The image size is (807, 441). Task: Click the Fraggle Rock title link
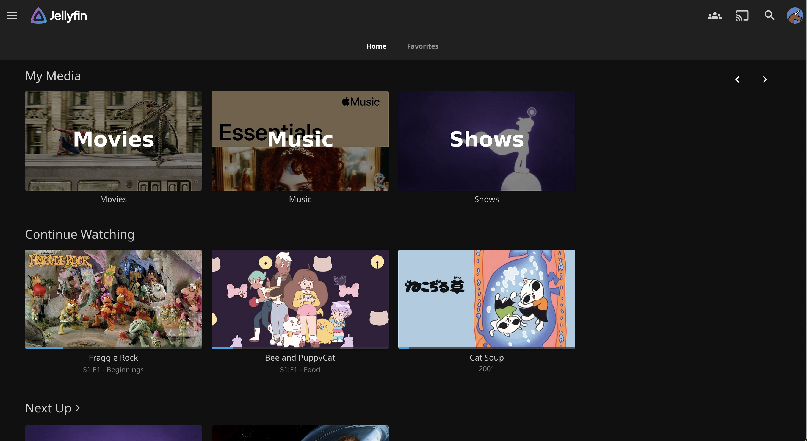click(113, 358)
